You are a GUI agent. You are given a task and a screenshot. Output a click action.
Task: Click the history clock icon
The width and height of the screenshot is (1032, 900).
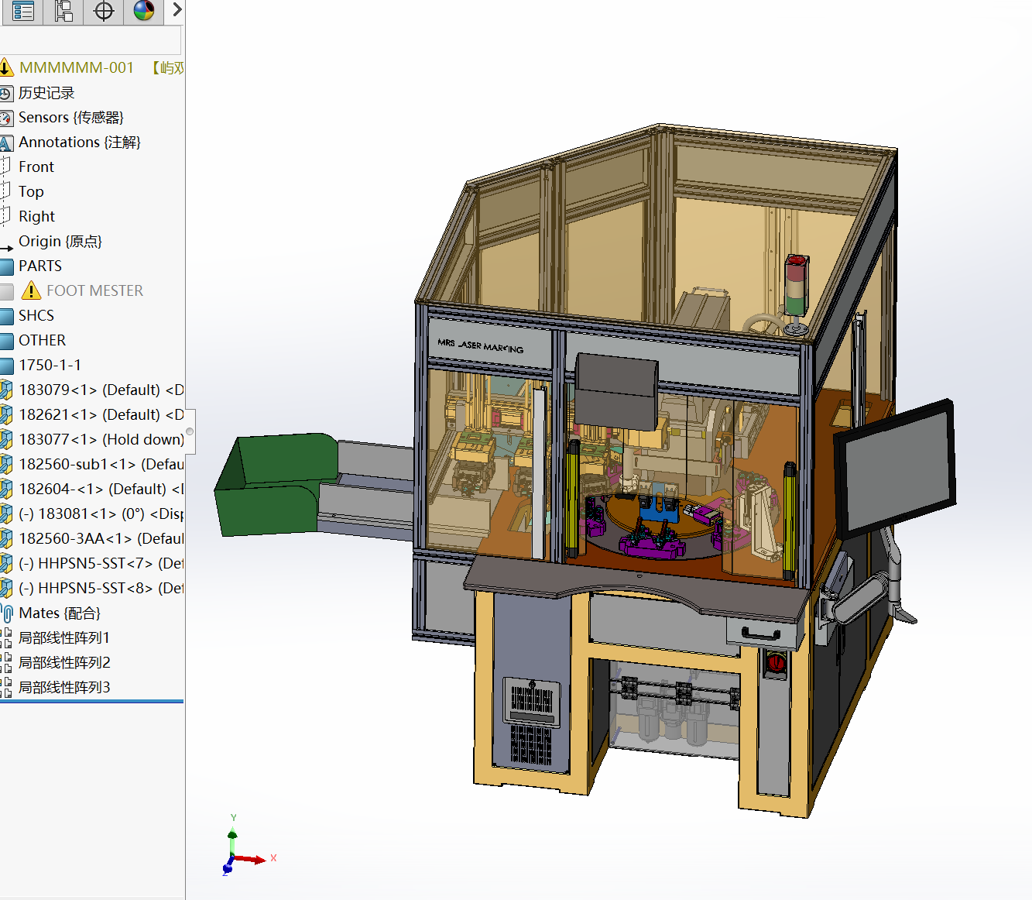coord(6,94)
